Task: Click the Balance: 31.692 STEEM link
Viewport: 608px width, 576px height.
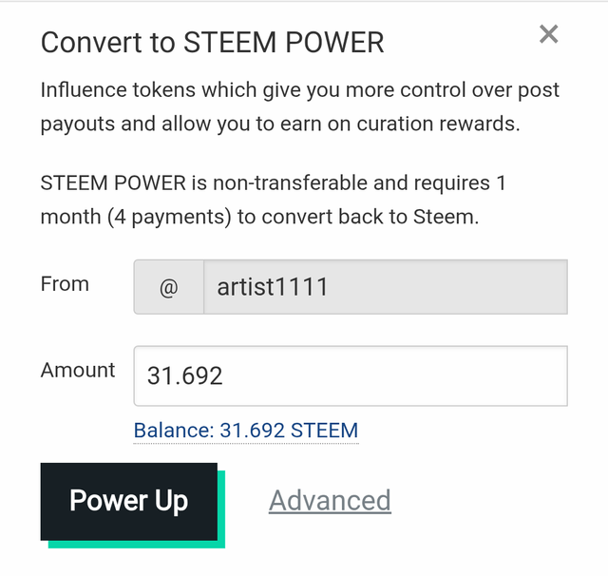Action: [246, 431]
